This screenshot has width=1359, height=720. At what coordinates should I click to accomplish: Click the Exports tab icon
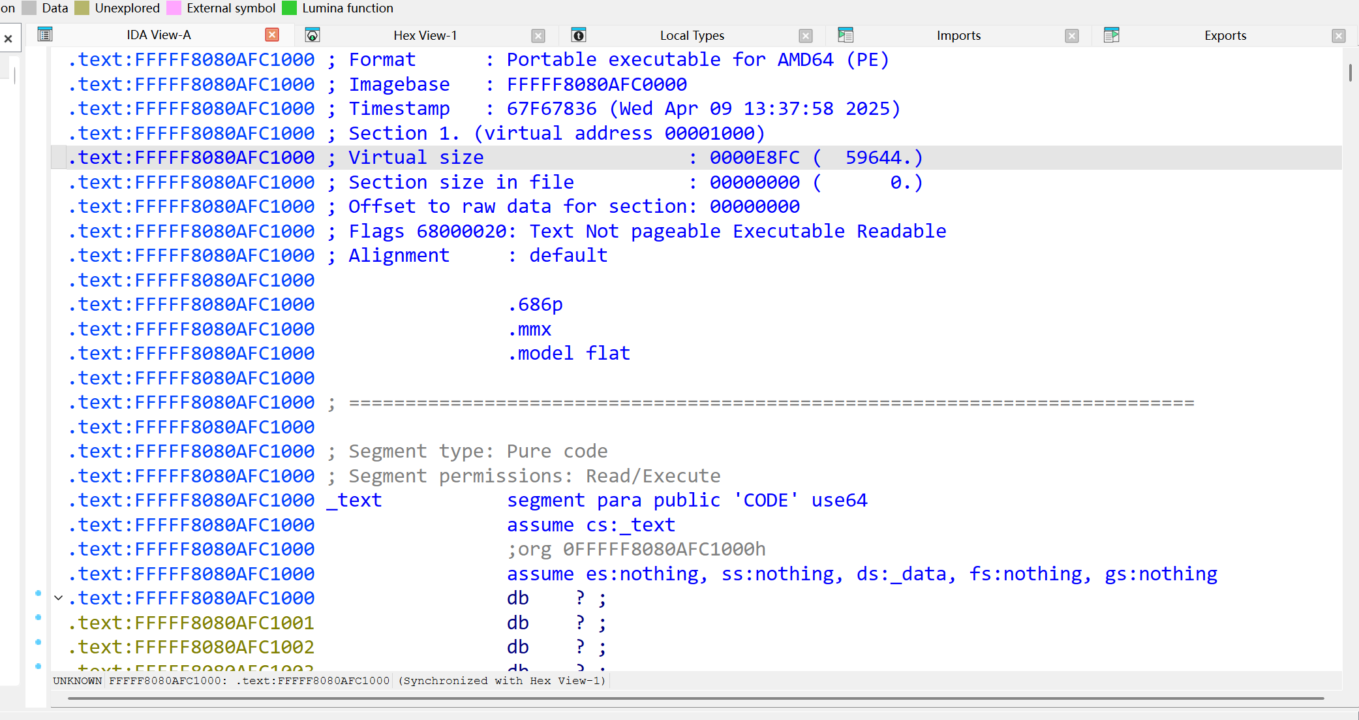pos(1112,35)
